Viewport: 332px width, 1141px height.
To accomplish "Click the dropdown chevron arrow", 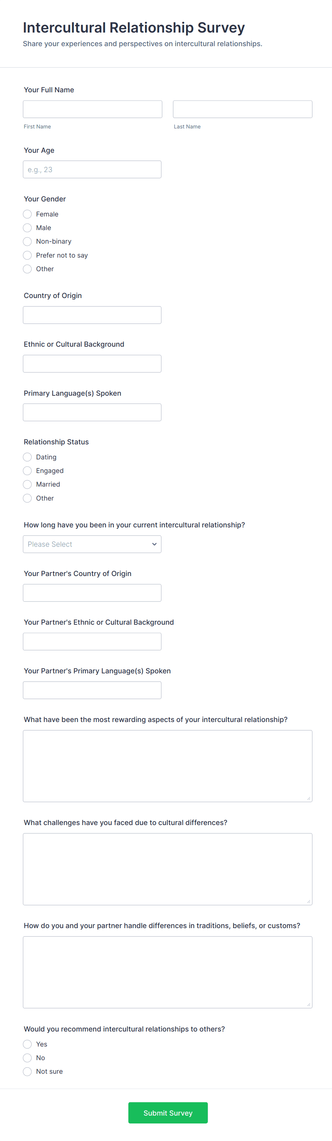I will [154, 544].
